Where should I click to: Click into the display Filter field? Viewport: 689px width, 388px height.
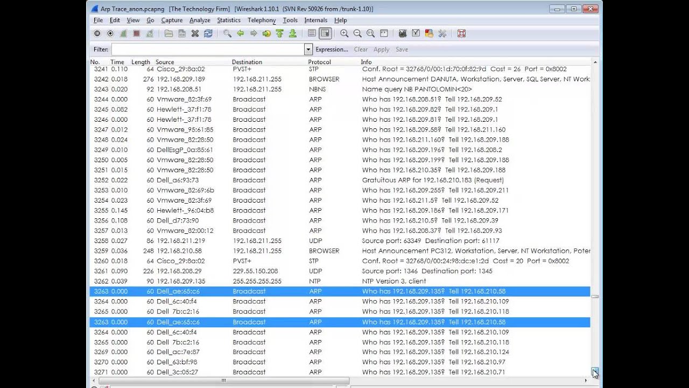pyautogui.click(x=208, y=49)
